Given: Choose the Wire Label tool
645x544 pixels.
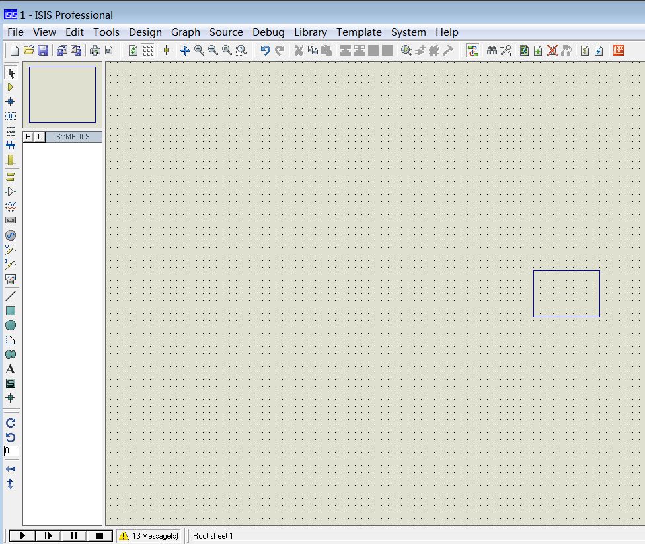Looking at the screenshot, I should click(x=11, y=116).
